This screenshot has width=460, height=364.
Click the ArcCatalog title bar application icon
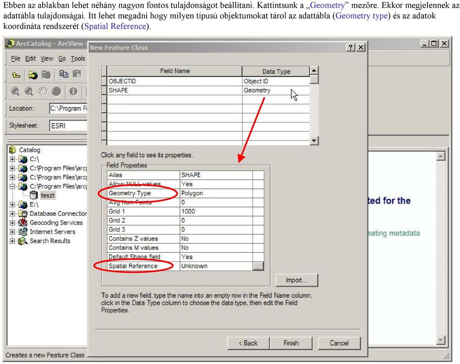10,44
